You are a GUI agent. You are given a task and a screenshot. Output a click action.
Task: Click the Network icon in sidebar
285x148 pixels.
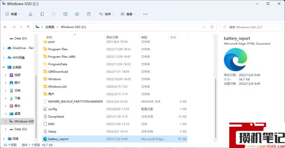9,139
